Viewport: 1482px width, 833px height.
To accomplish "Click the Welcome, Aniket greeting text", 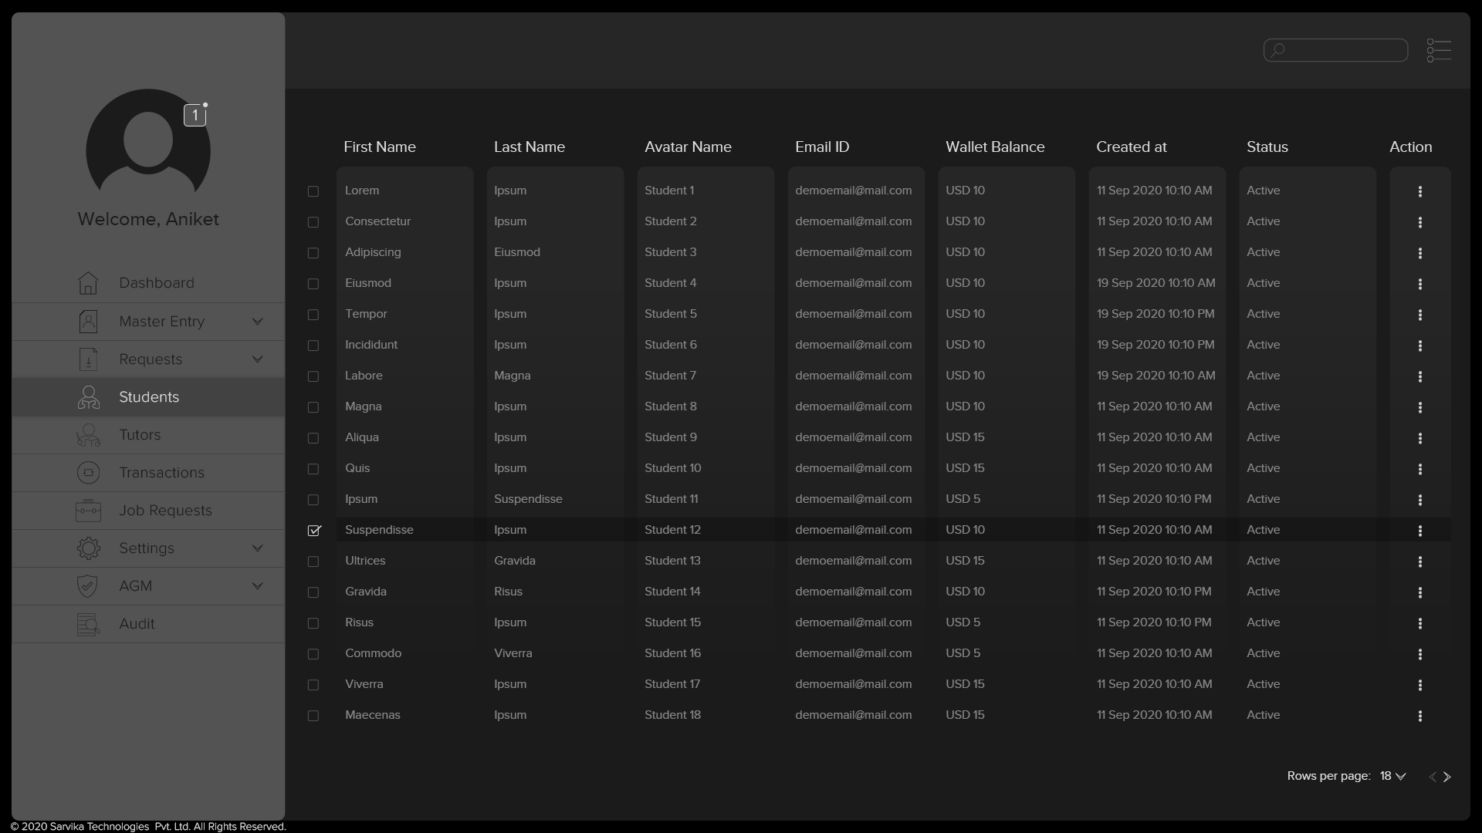I will pyautogui.click(x=148, y=219).
